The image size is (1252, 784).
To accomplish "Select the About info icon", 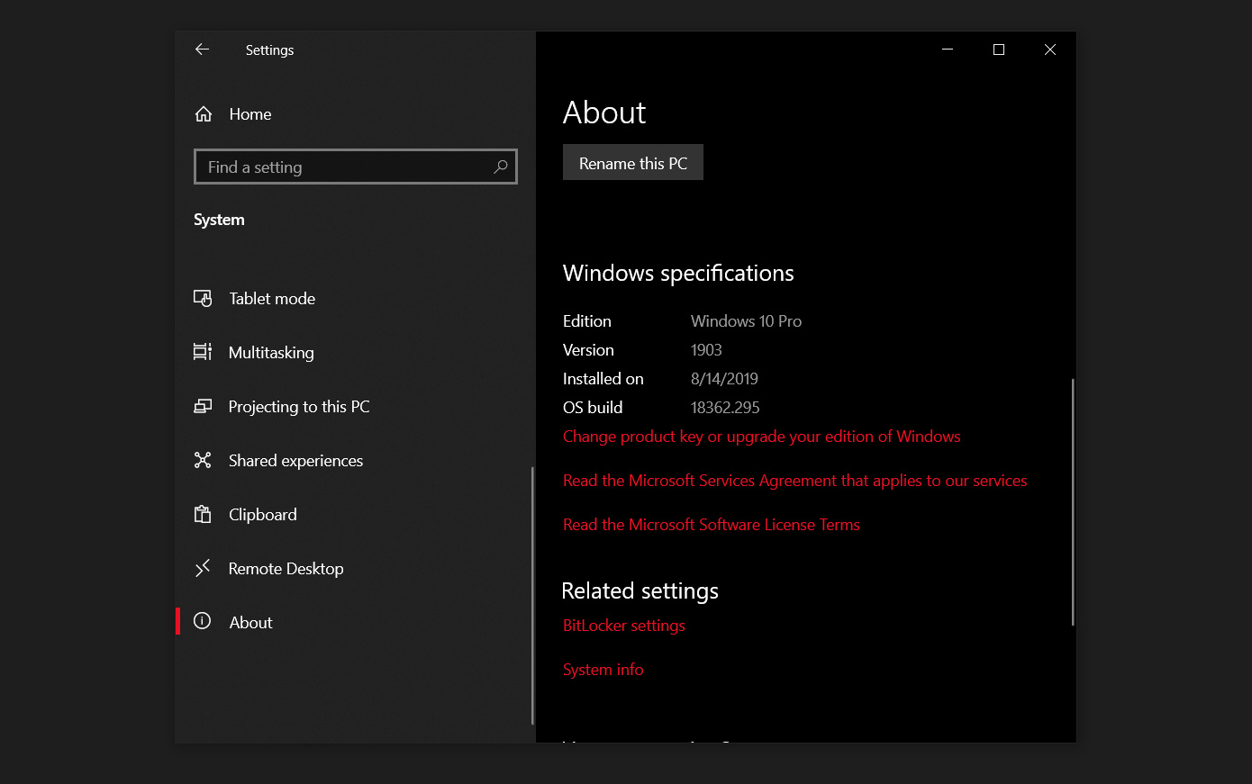I will (x=203, y=621).
